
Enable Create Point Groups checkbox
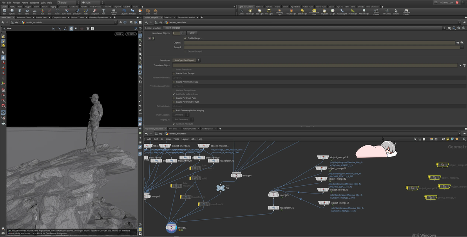[x=174, y=73]
